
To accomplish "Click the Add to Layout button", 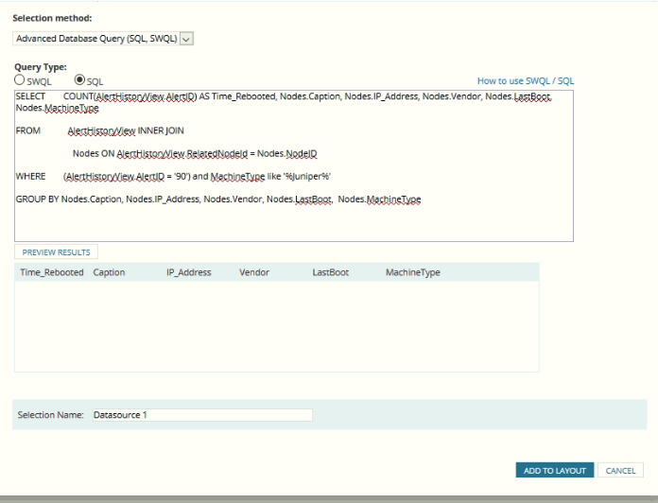I will click(555, 470).
